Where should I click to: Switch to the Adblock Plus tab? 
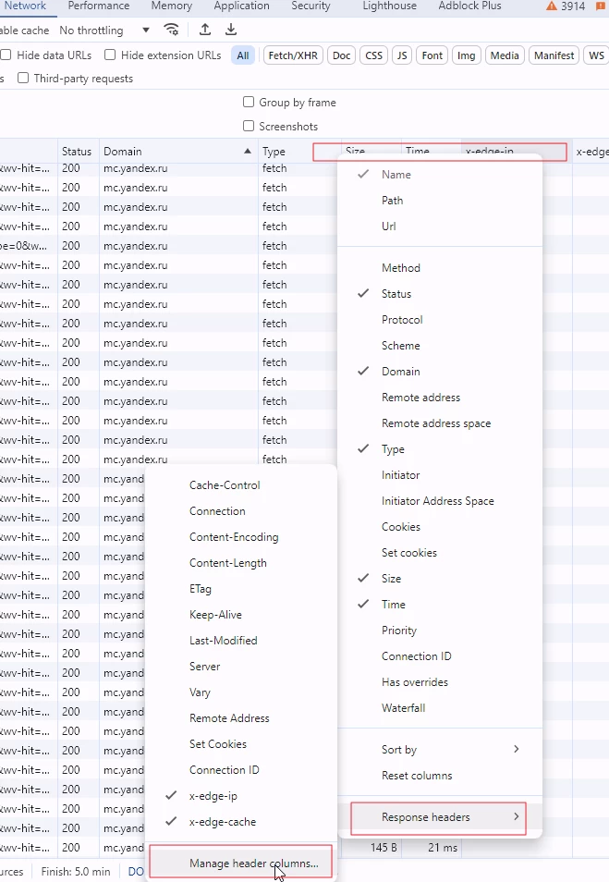pyautogui.click(x=469, y=6)
